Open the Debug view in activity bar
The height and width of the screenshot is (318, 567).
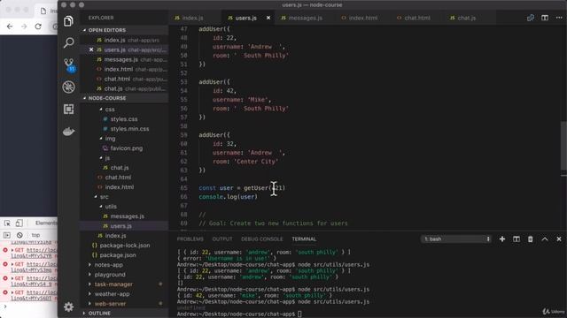(69, 87)
